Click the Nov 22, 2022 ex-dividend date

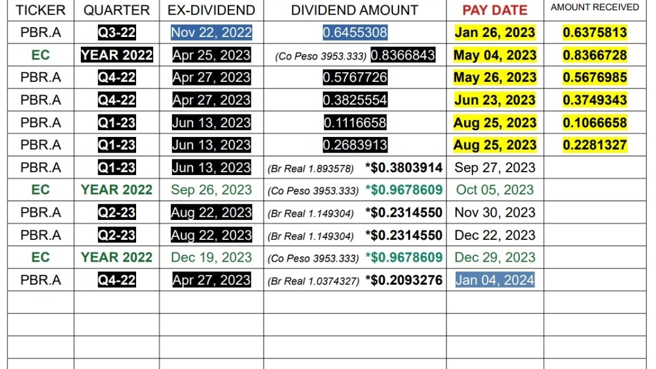(211, 32)
